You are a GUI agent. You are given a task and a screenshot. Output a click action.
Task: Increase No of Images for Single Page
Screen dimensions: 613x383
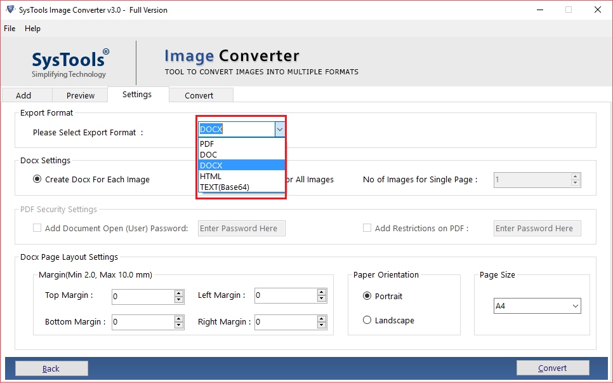tap(575, 177)
